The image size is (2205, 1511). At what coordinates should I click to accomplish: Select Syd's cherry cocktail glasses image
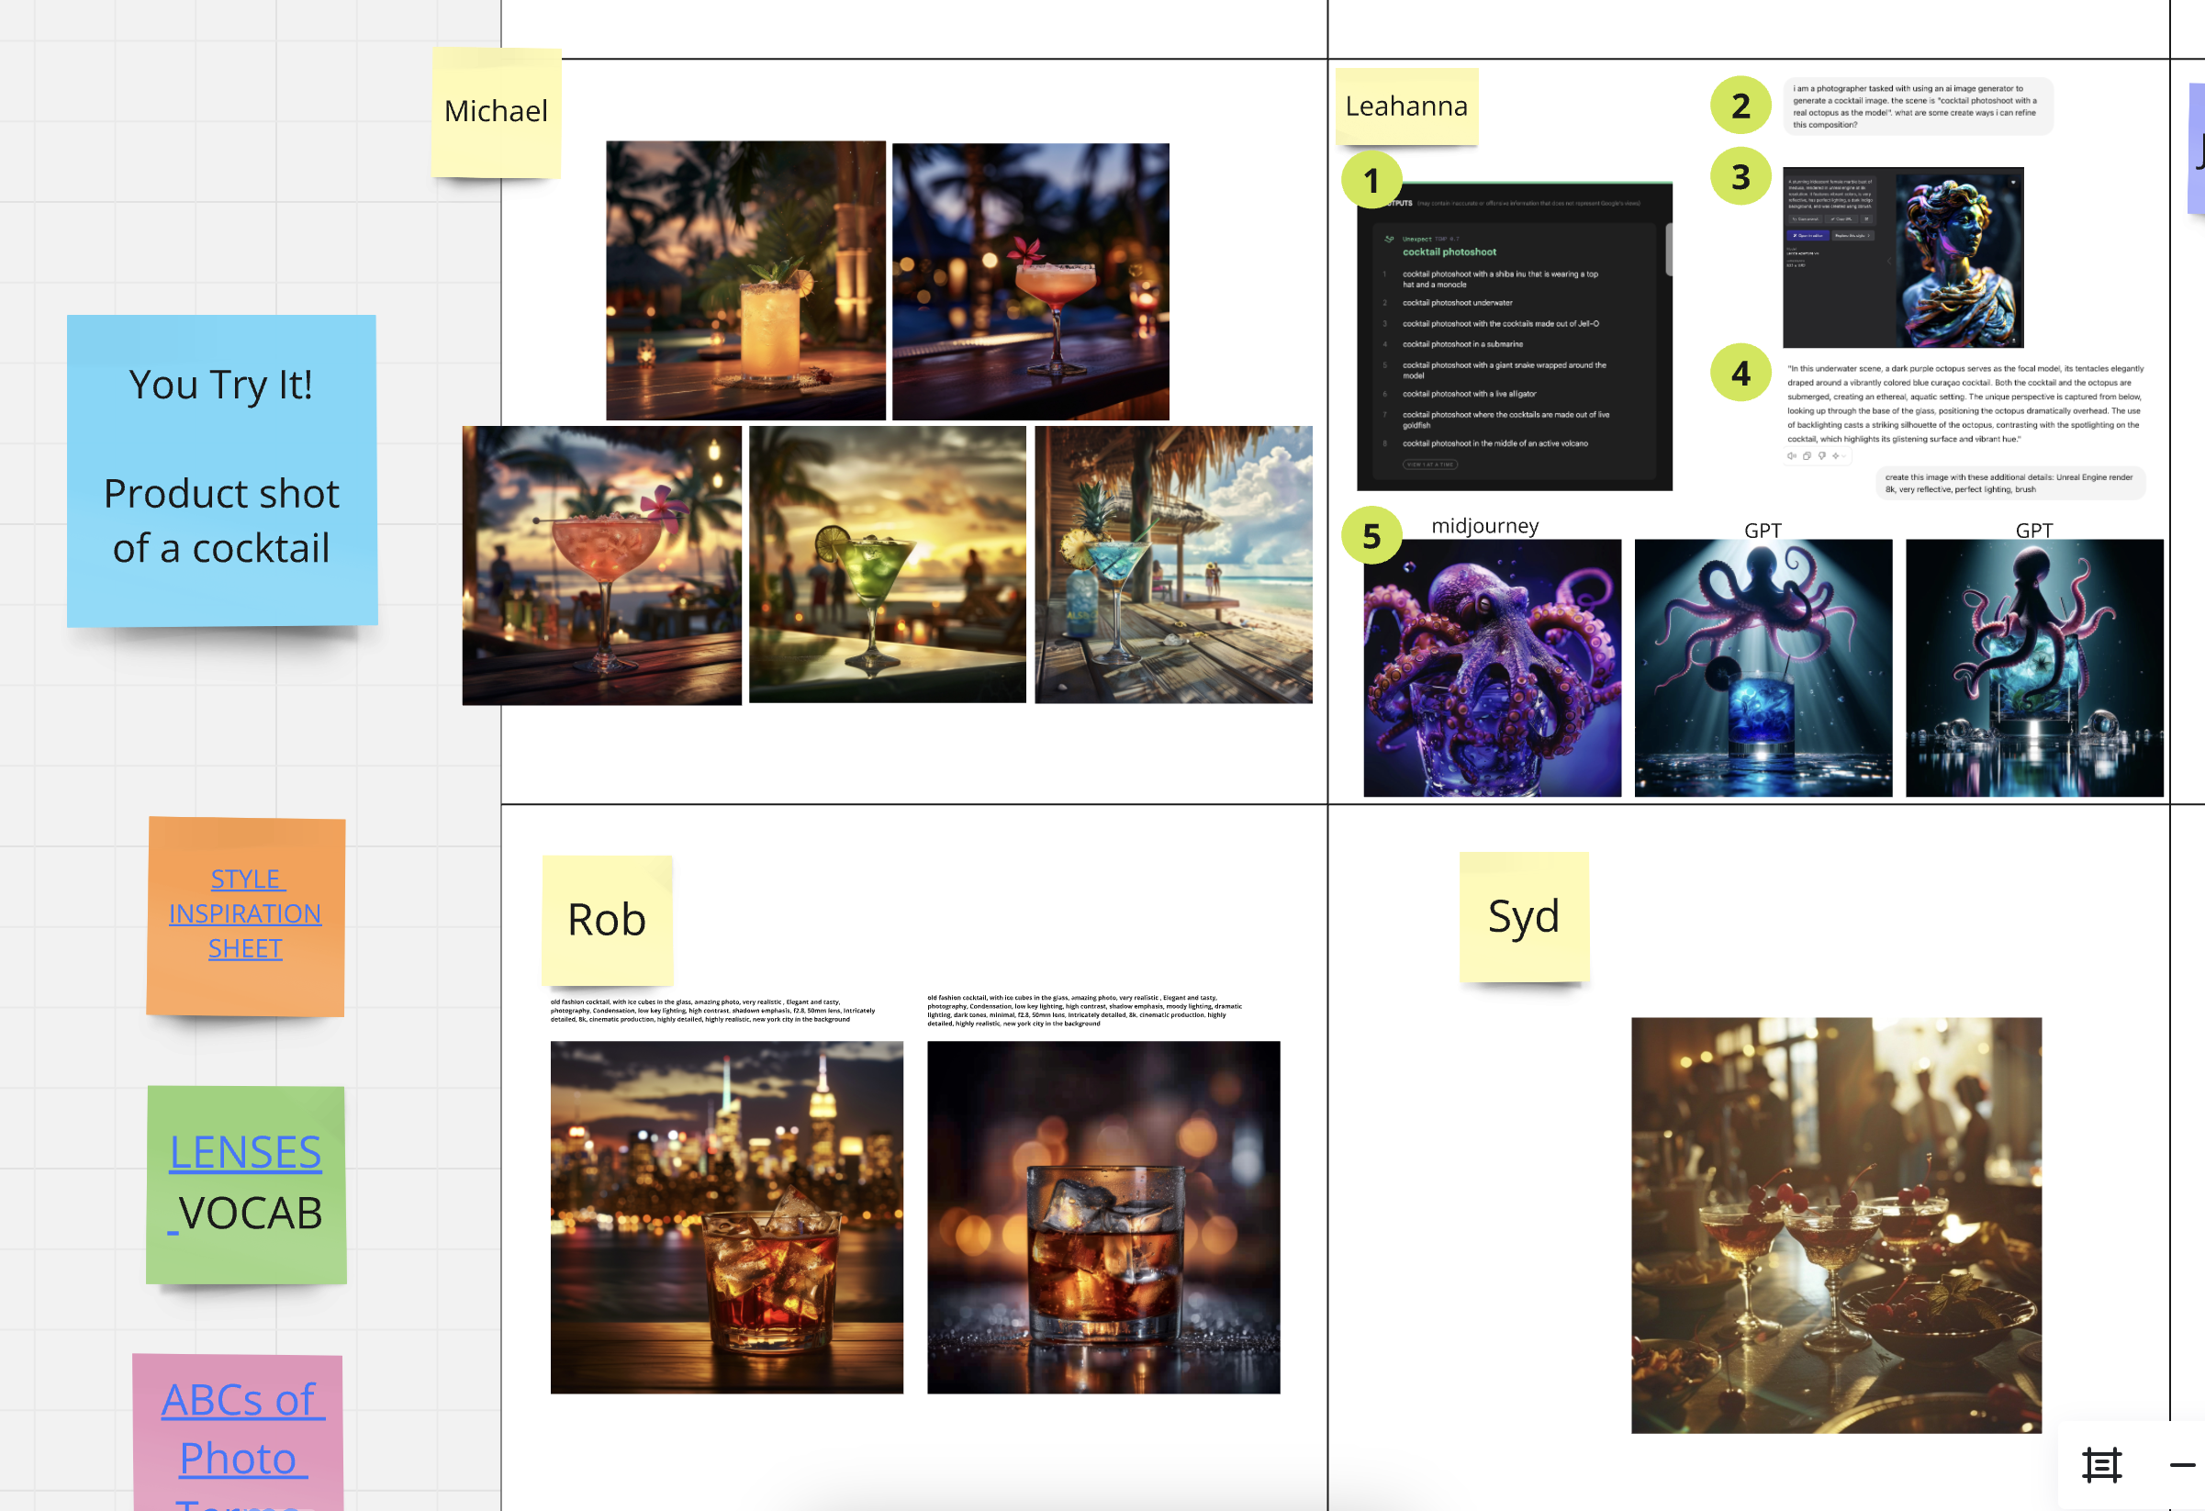1836,1225
